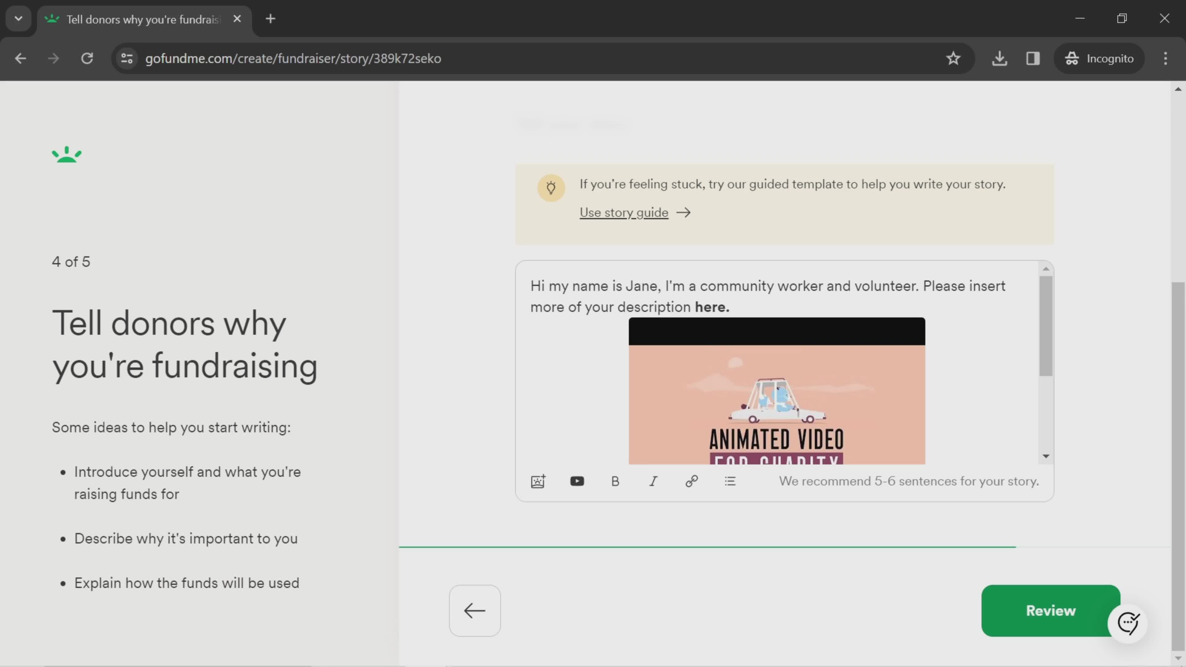Click 'Describe why it's important to you'
Viewport: 1186px width, 667px height.
pyautogui.click(x=186, y=539)
